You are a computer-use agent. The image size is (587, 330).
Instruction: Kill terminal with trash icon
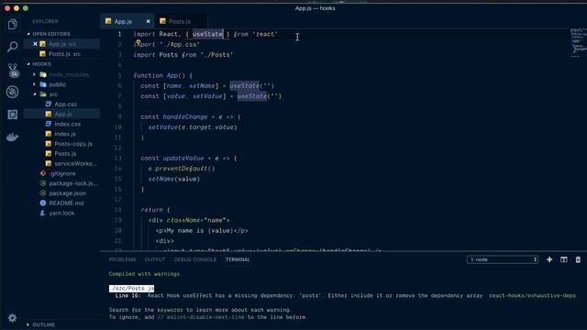578,259
